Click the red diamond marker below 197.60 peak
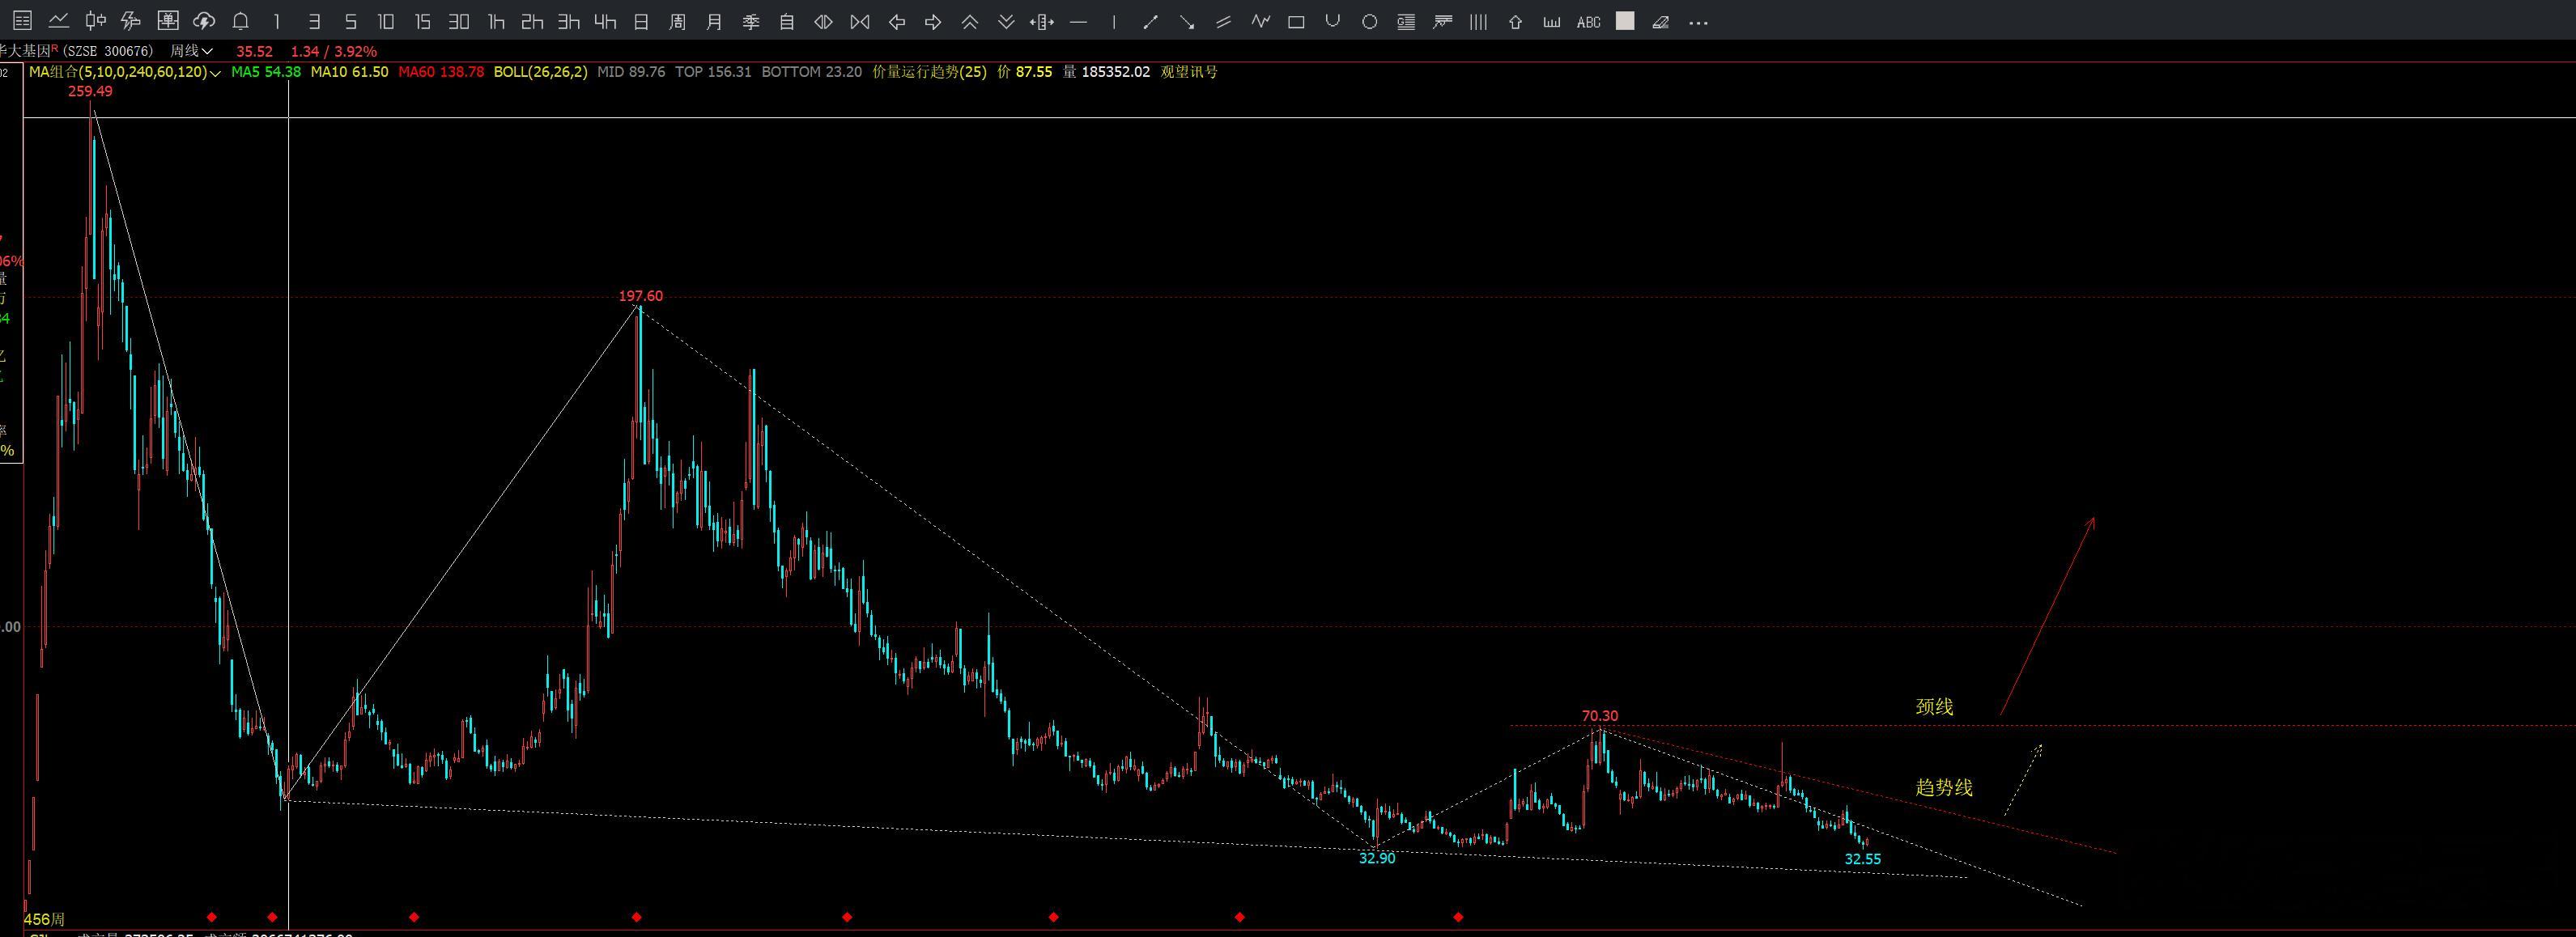 [637, 917]
